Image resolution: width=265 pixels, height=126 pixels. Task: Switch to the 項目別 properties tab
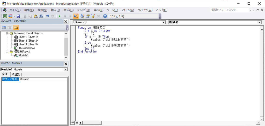(x=16, y=74)
